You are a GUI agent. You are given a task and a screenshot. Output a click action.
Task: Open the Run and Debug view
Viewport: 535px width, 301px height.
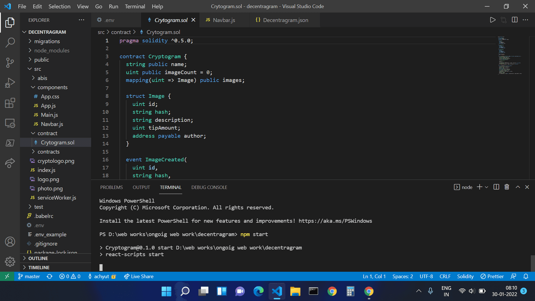[x=10, y=82]
